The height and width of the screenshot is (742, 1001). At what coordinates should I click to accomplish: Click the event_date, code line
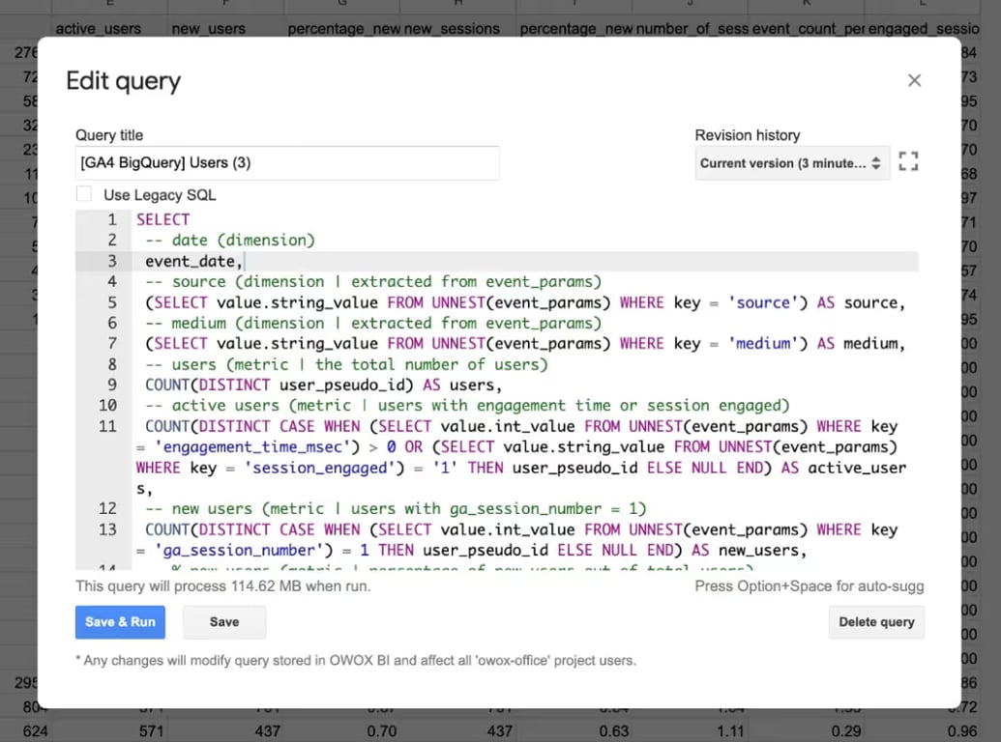click(193, 262)
